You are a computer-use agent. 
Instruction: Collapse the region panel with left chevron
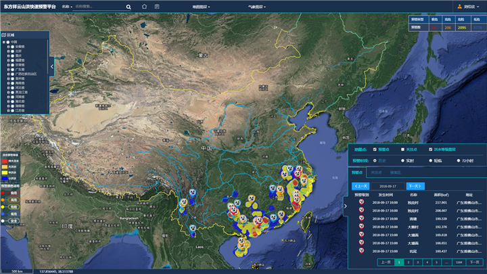pyautogui.click(x=53, y=66)
